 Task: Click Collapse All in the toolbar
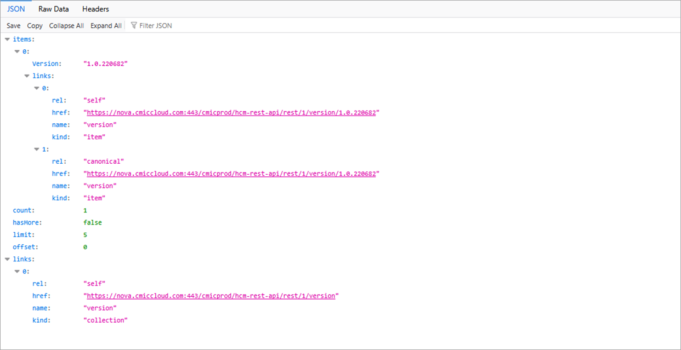[x=66, y=25]
